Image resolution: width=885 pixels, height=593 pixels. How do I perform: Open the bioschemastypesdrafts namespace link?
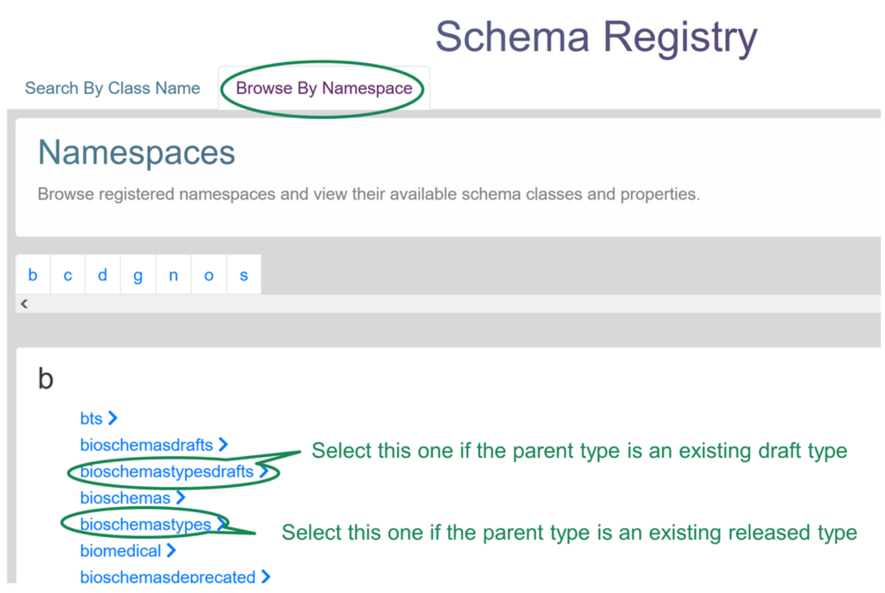tap(167, 472)
